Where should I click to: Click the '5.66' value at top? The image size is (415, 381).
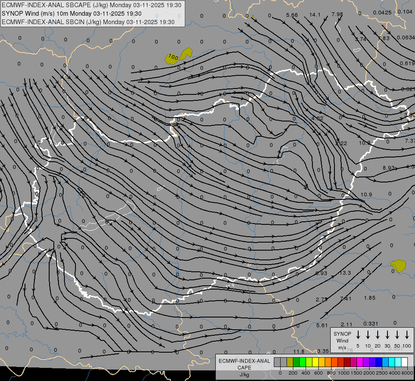coord(292,15)
